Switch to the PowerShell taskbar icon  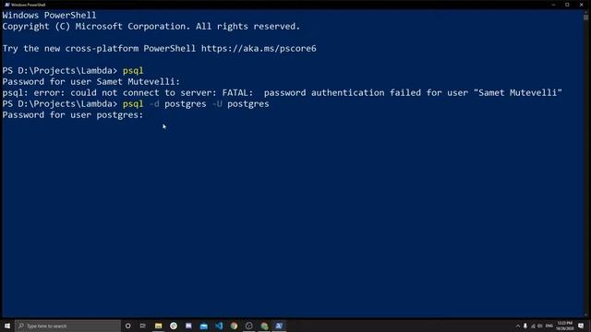click(279, 326)
